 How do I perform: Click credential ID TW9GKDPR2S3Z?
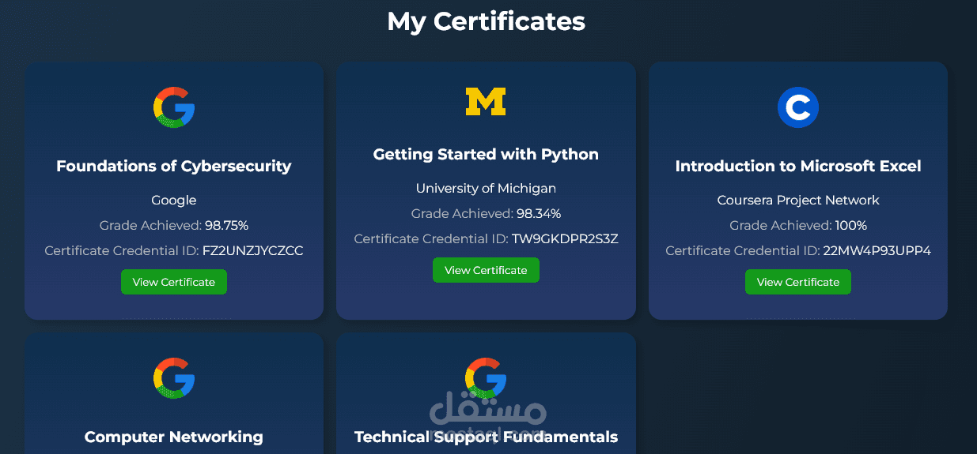pos(565,238)
